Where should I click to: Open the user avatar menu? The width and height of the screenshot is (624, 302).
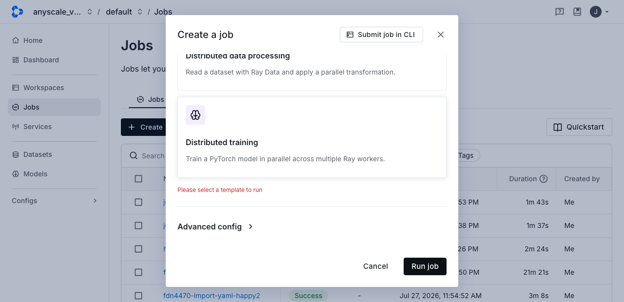(600, 12)
